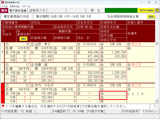
Task: Open the Q&A button beside 社会保険被保険者全員
Action: pos(151,16)
